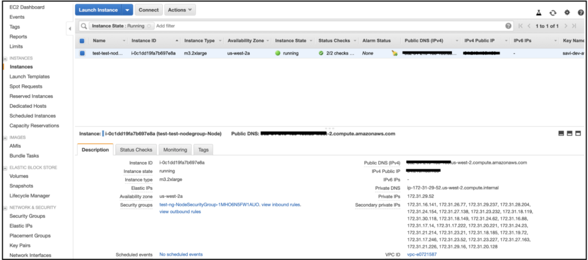588x260 pixels.
Task: Open the Name column dropdown arrow
Action: [124, 41]
